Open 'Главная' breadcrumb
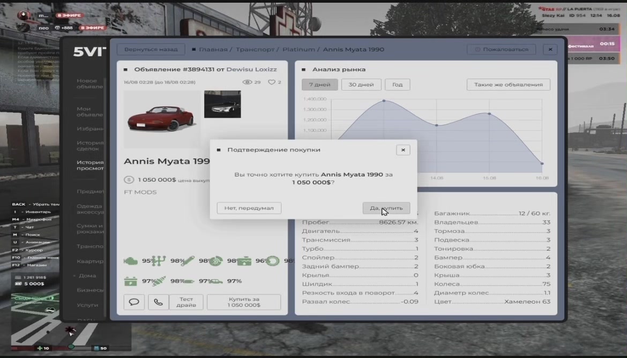 click(213, 49)
